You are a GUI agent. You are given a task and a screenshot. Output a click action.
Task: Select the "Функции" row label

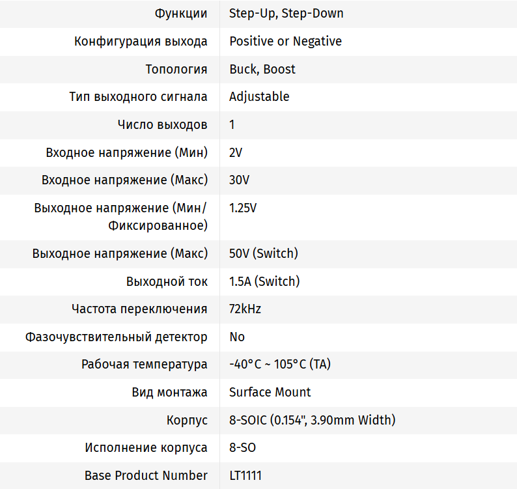pos(181,14)
